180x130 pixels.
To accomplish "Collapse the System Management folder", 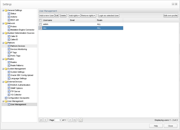I will coord(3,69).
